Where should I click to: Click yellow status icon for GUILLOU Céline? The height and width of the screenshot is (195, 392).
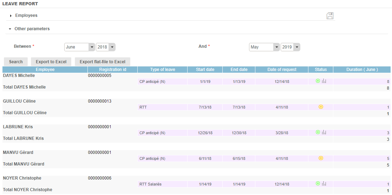click(321, 107)
